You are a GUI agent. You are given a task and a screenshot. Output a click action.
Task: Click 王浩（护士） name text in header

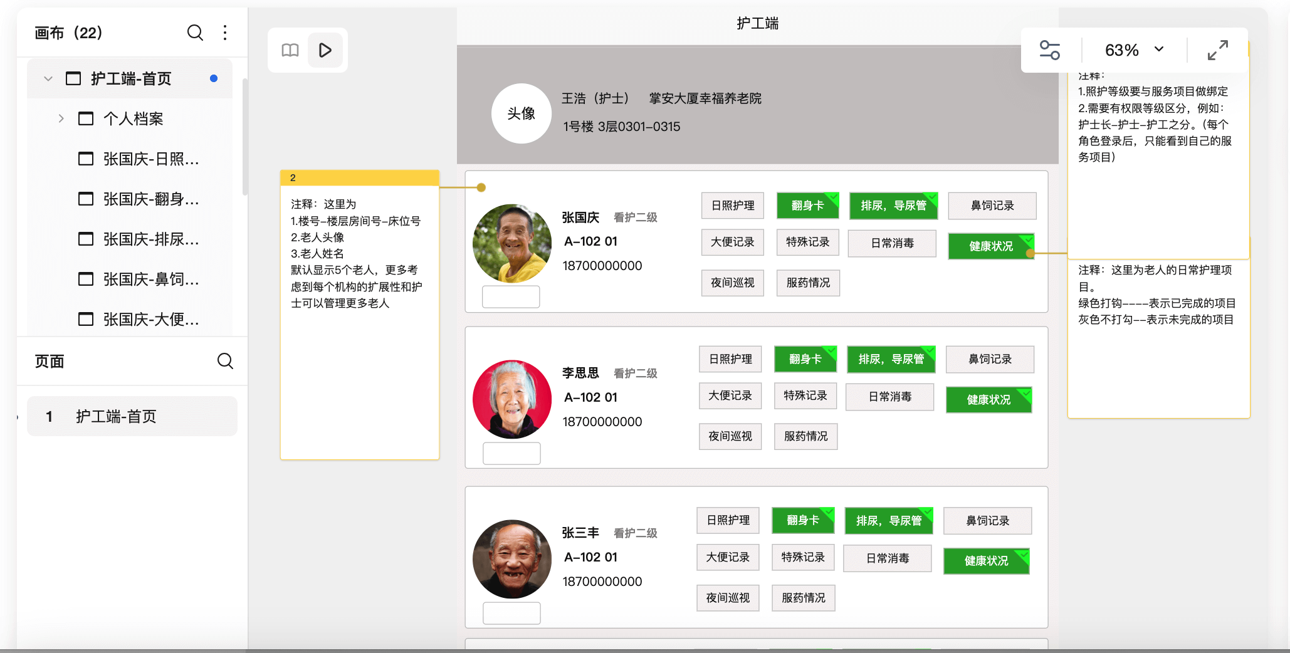[595, 98]
